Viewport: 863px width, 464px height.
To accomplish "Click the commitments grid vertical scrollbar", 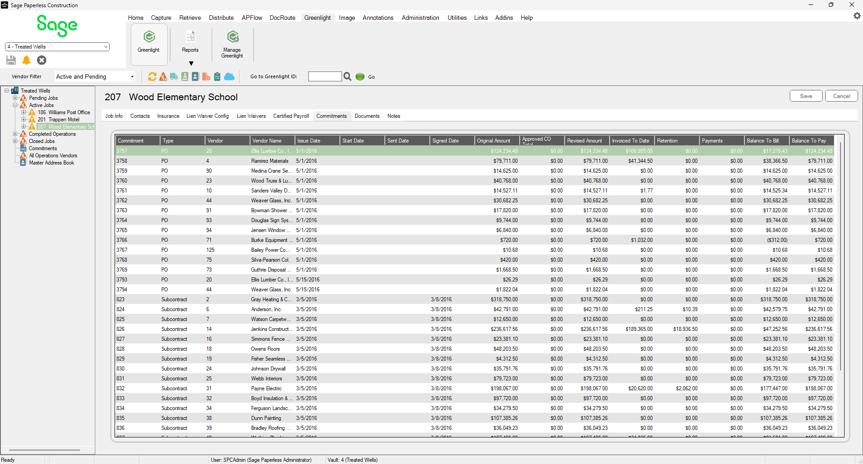I will coord(840,256).
